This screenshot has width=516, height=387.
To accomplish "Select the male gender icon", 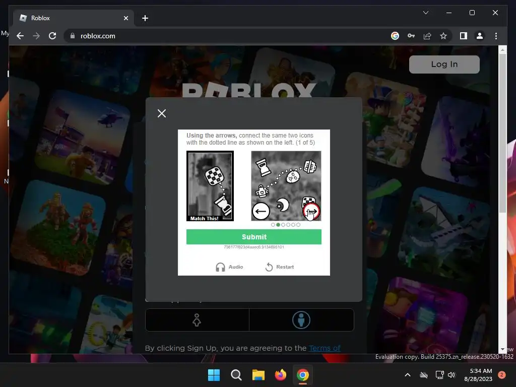I will pos(301,320).
